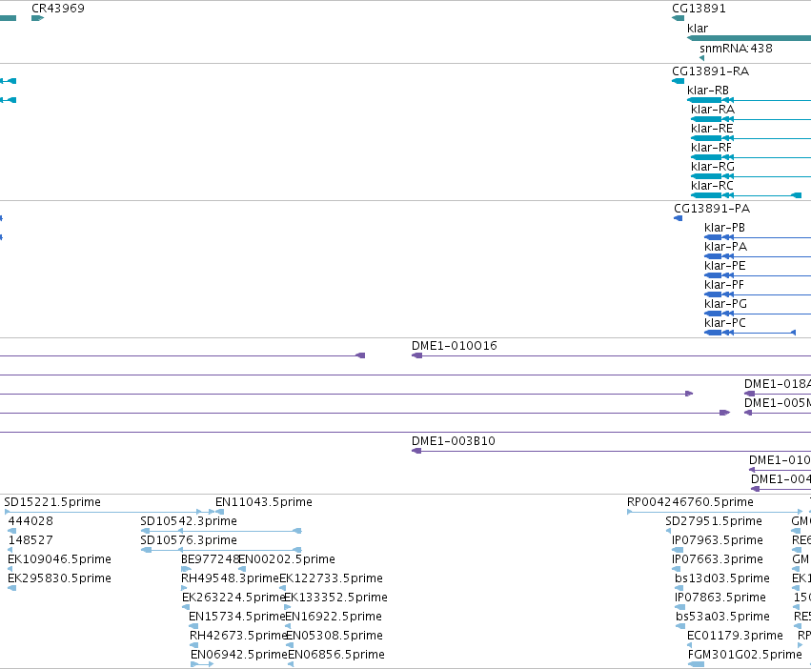
Task: Select the FGM301G02.5prime label
Action: pyautogui.click(x=745, y=655)
